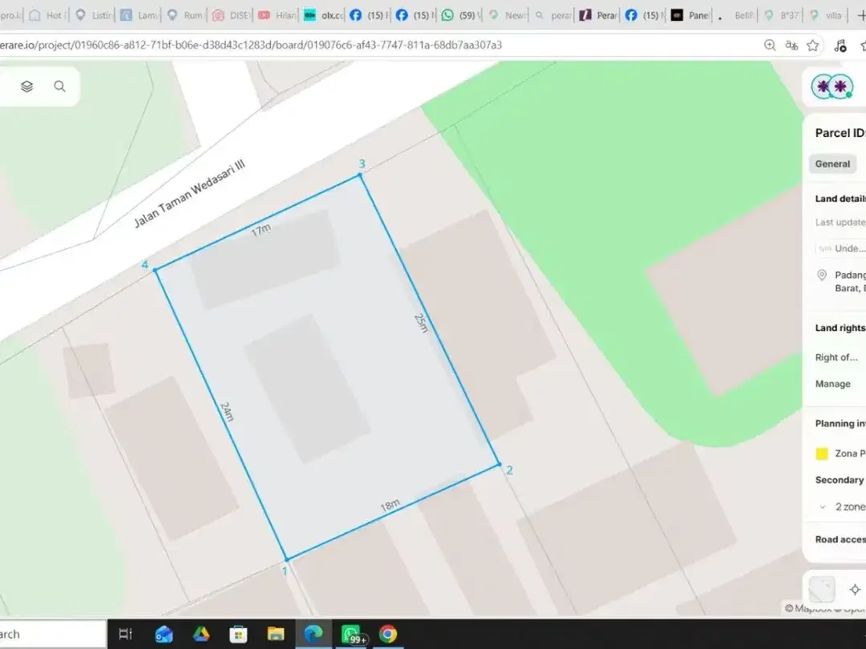Click the browser zoom magnifier icon
The image size is (866, 649).
[x=769, y=45]
